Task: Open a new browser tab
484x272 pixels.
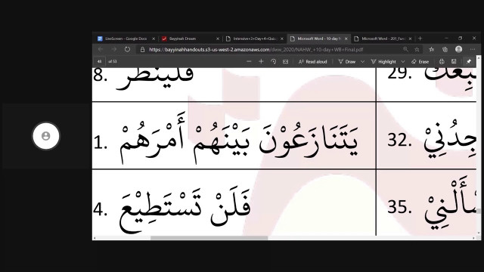Action: [420, 39]
